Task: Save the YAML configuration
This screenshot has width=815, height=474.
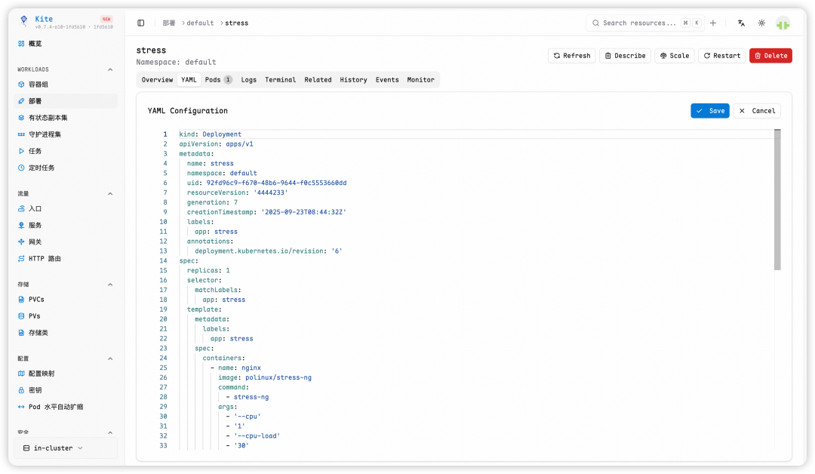Action: pos(709,111)
